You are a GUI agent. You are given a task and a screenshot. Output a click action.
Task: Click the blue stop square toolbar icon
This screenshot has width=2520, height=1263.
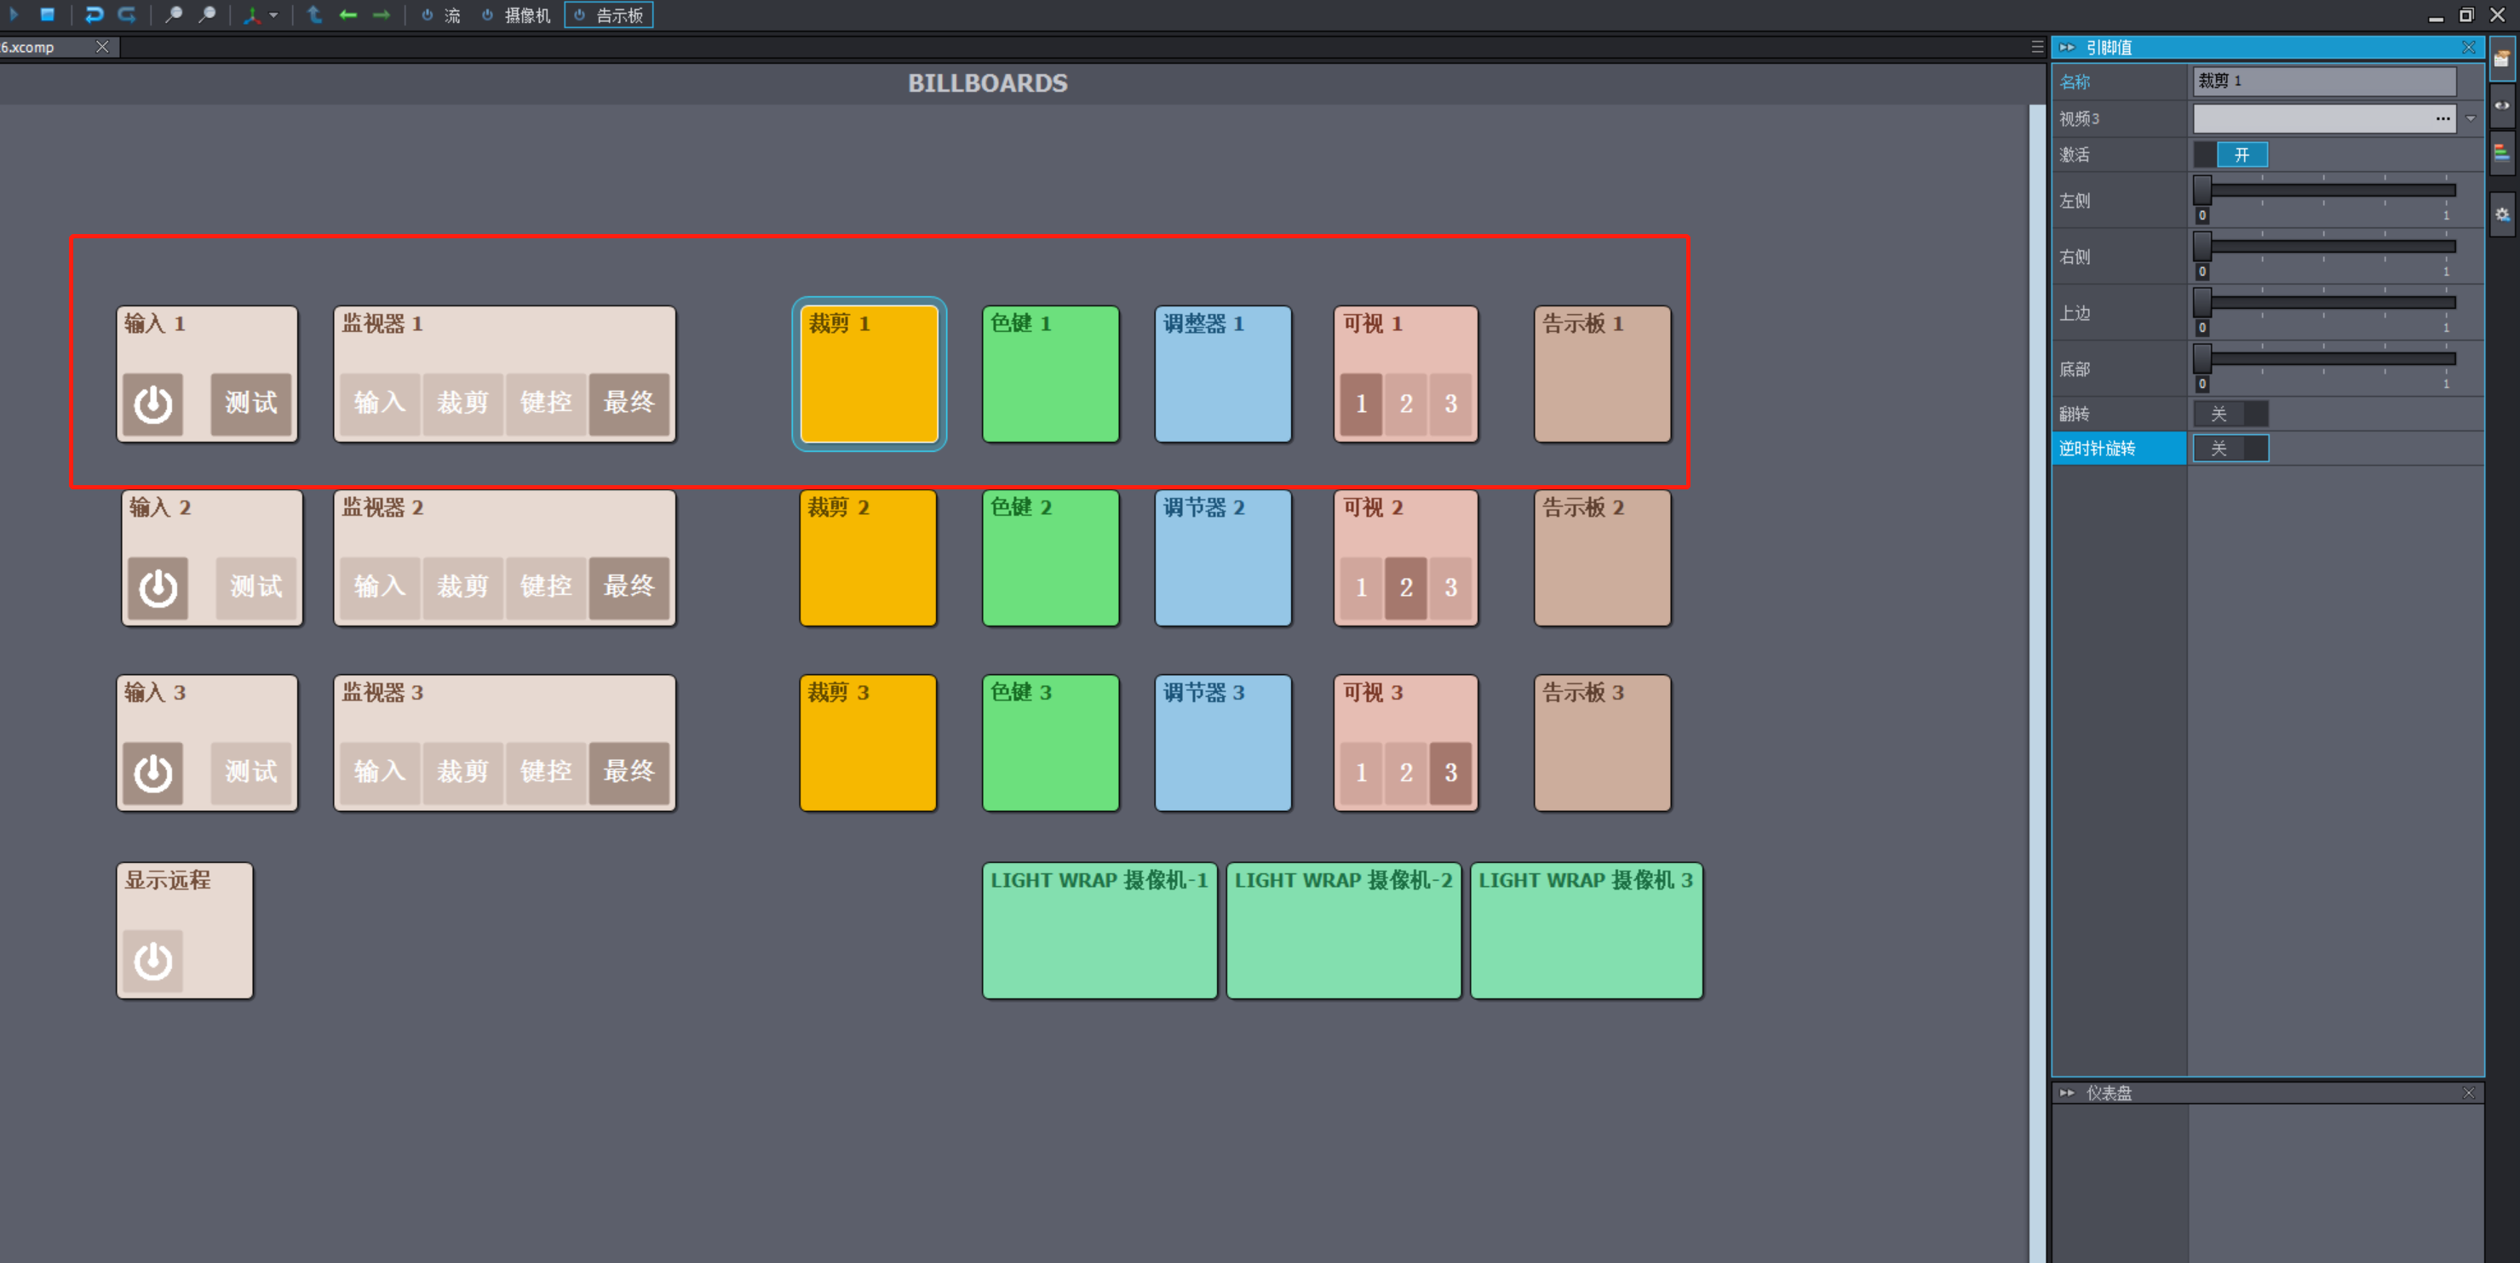47,14
